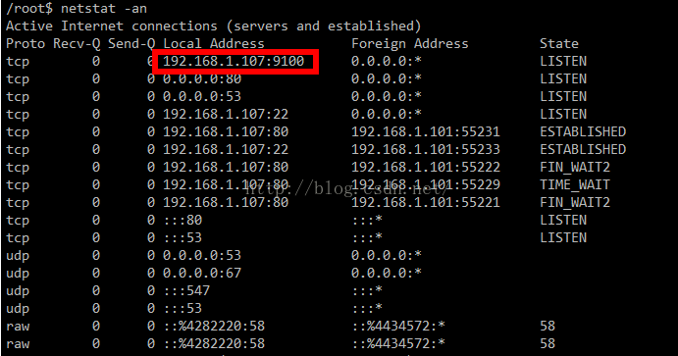Select foreign address 192.168.1.101:55229
The width and height of the screenshot is (678, 356).
pyautogui.click(x=426, y=185)
